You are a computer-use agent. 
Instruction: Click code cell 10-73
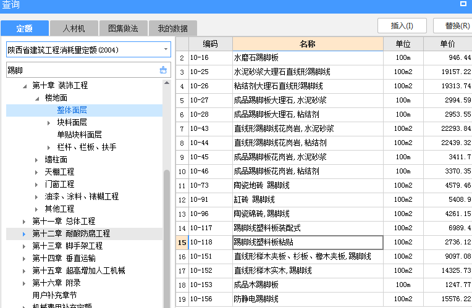211,185
